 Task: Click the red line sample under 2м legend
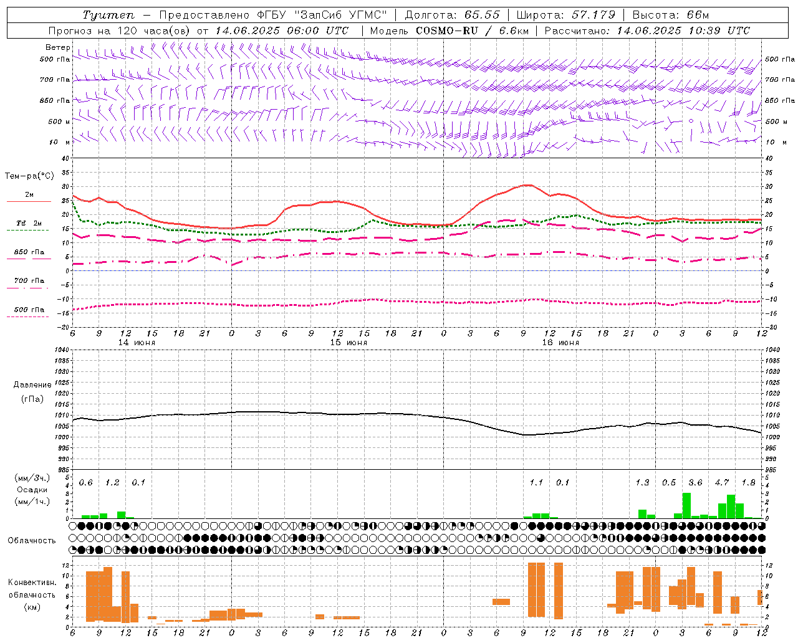click(29, 201)
